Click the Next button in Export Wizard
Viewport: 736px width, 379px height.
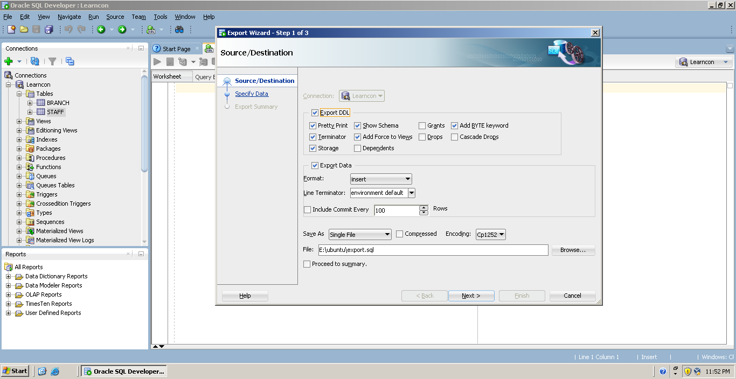pos(471,296)
